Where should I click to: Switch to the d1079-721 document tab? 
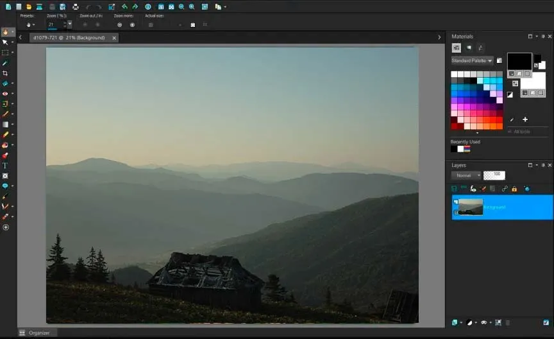click(69, 38)
